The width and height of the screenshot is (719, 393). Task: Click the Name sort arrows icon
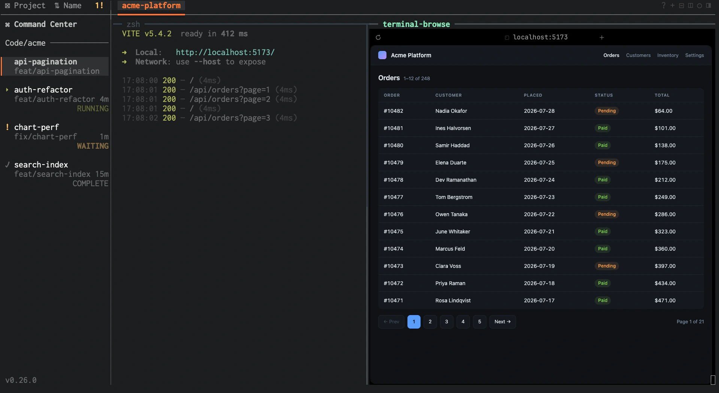tap(57, 6)
